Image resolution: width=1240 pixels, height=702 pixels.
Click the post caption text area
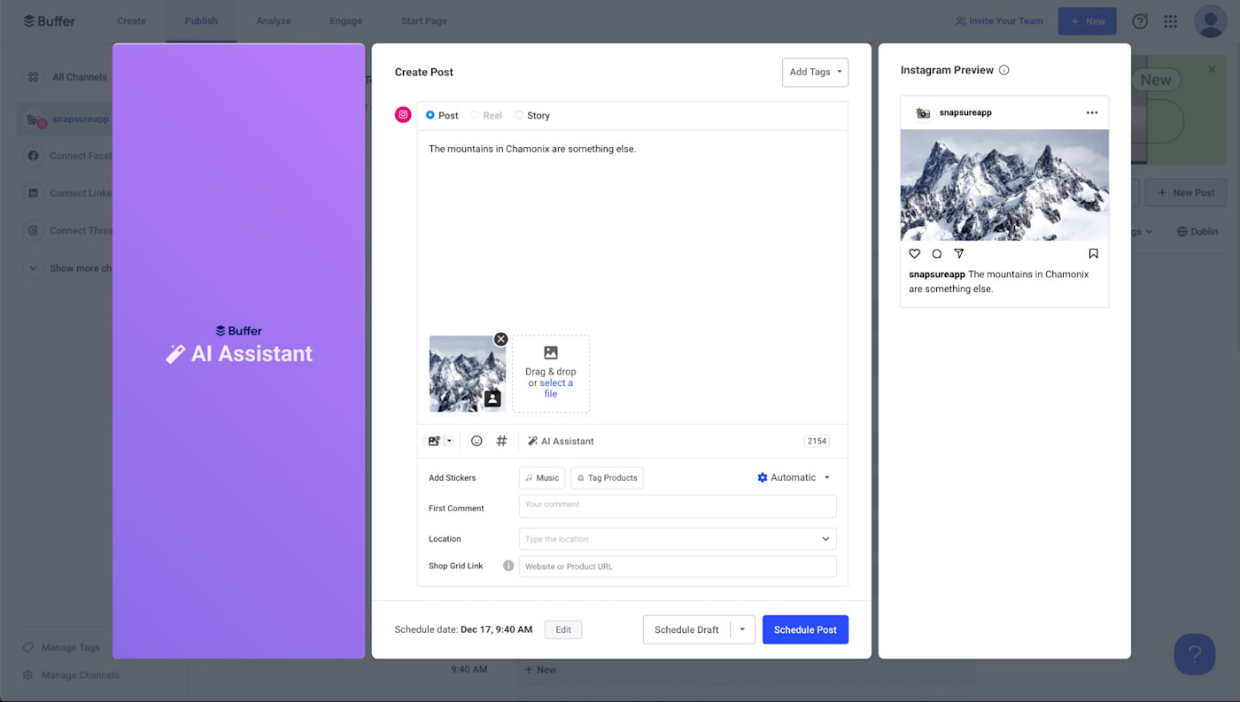632,230
